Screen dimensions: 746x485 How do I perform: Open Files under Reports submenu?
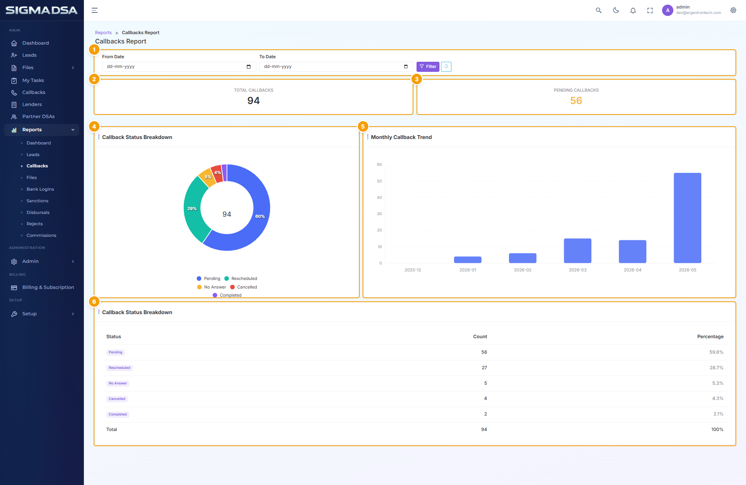point(31,177)
